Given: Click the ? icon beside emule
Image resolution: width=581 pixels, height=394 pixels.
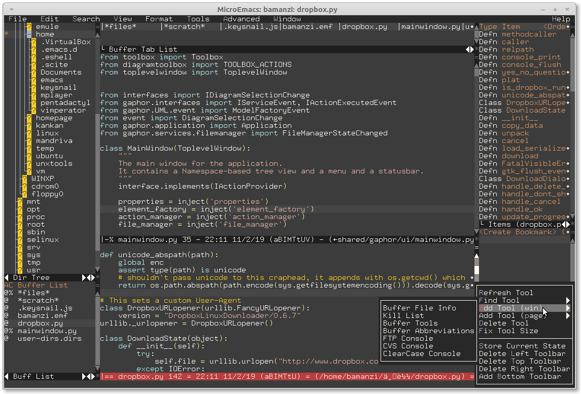Looking at the screenshot, I should coord(29,27).
